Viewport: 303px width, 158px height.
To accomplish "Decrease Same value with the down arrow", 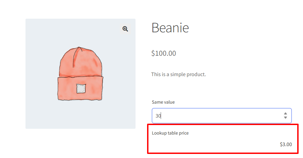I will 285,118.
